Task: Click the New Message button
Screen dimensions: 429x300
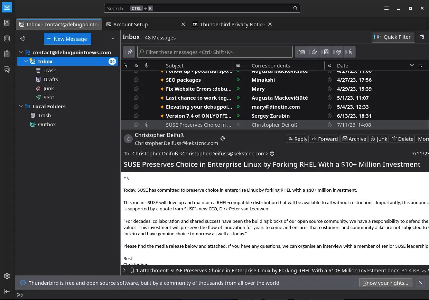Action: click(67, 39)
